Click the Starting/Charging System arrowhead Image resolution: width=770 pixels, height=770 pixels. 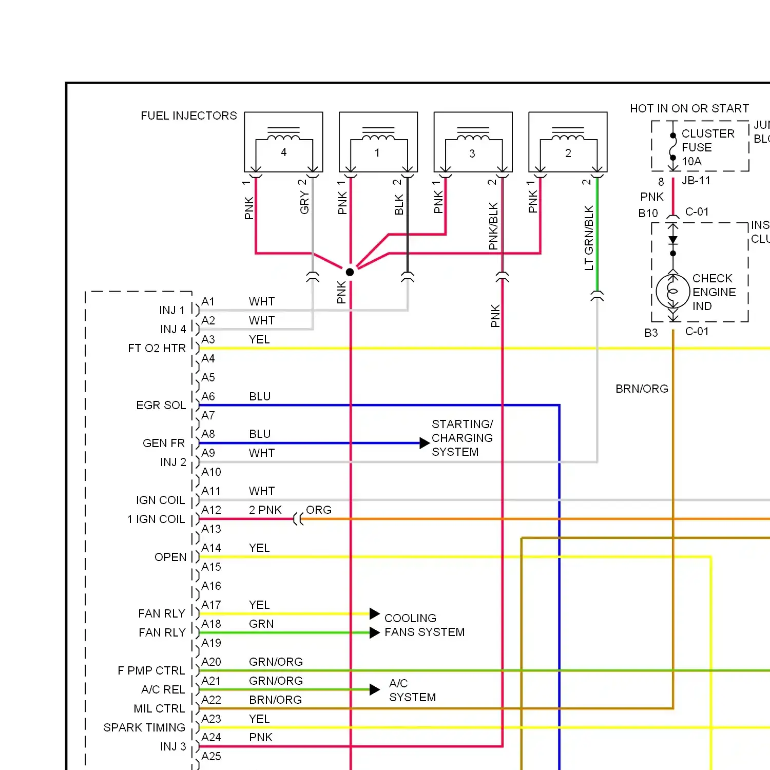(x=425, y=443)
